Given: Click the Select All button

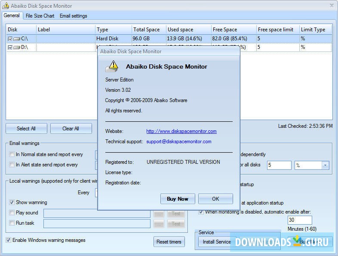Looking at the screenshot, I should coord(26,129).
